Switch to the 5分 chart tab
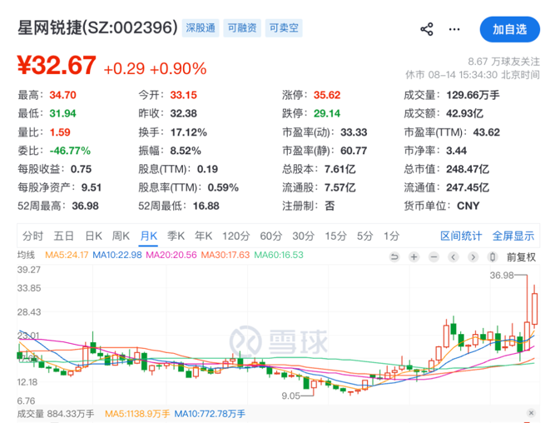Screen dimensions: 555x423 (365, 236)
